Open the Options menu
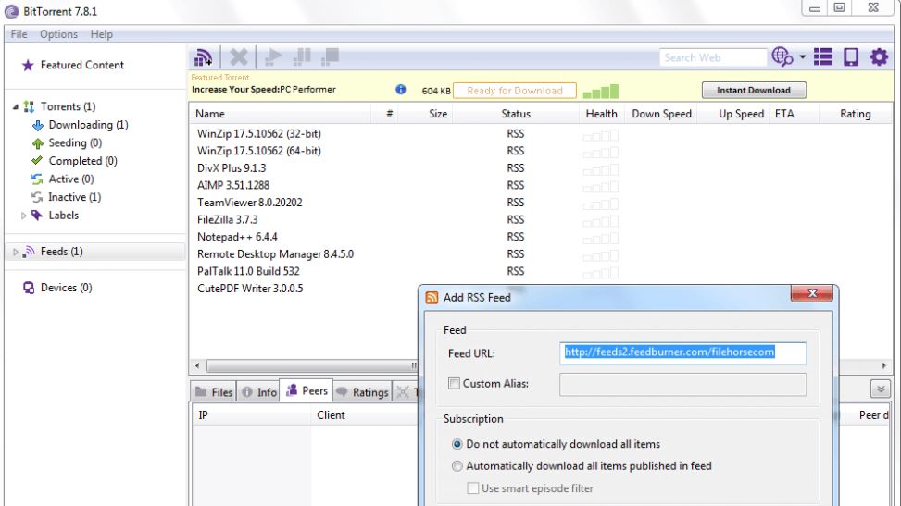Screen dimensions: 901x506 59,34
